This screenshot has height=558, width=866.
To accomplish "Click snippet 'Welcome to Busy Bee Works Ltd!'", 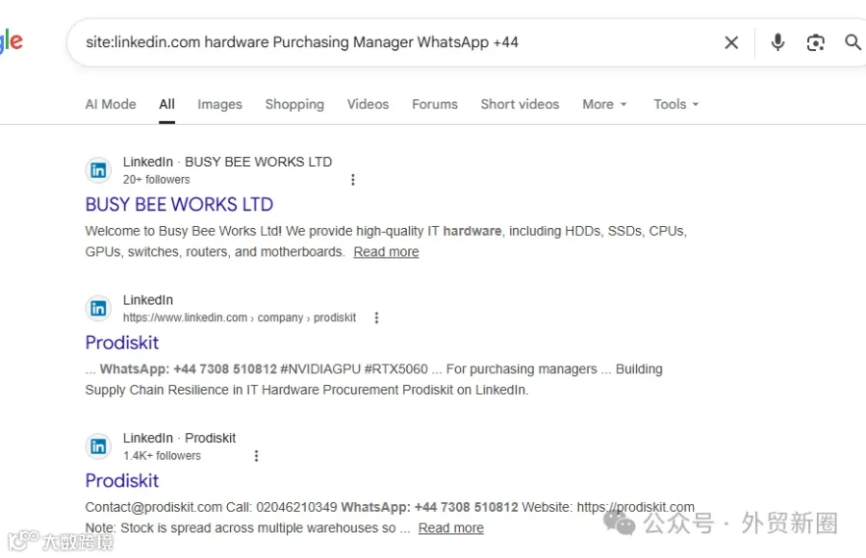I will [x=184, y=231].
